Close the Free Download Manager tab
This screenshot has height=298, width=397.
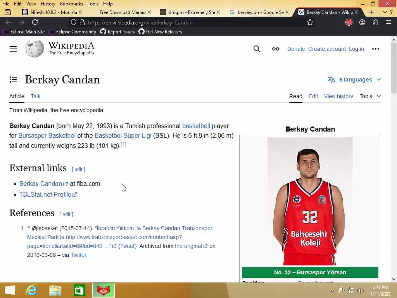click(149, 12)
